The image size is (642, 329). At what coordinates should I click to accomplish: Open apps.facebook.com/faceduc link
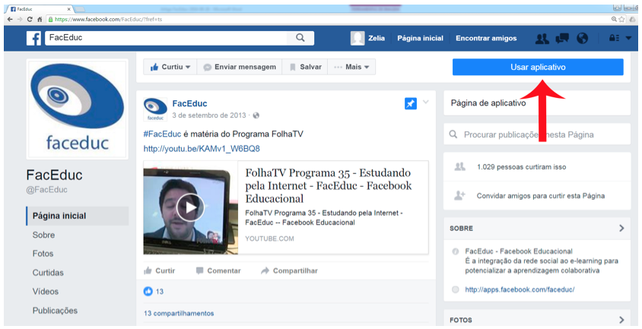pyautogui.click(x=520, y=289)
